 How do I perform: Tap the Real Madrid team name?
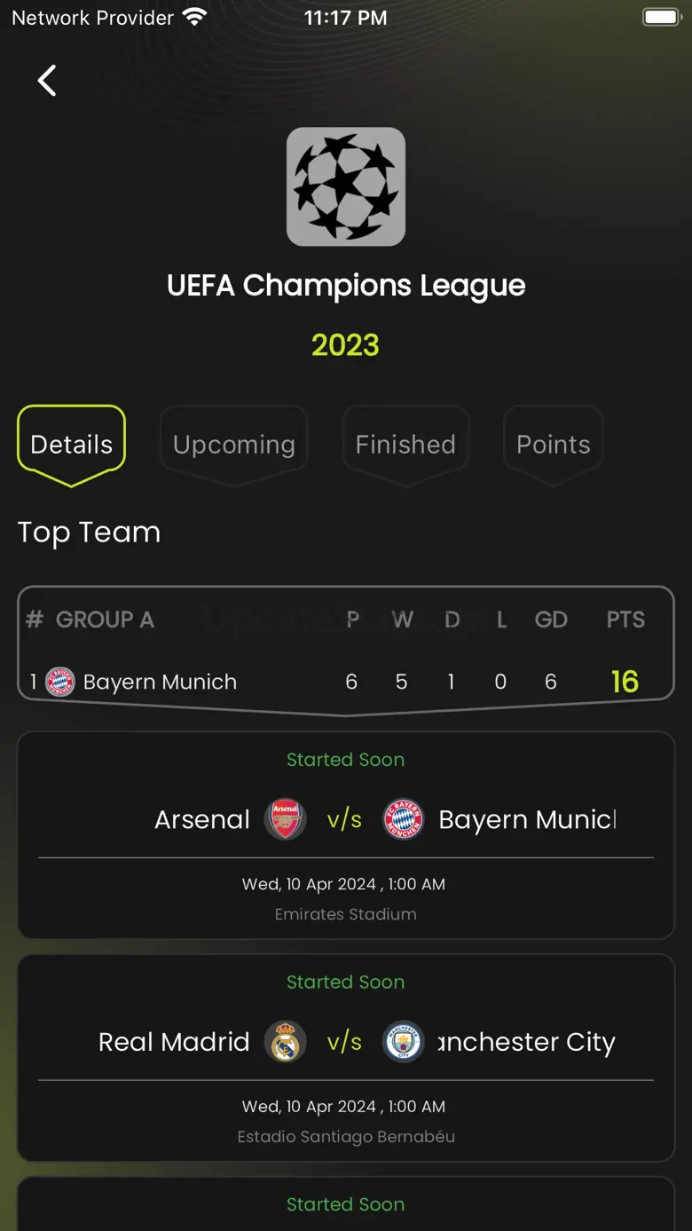pyautogui.click(x=174, y=1042)
